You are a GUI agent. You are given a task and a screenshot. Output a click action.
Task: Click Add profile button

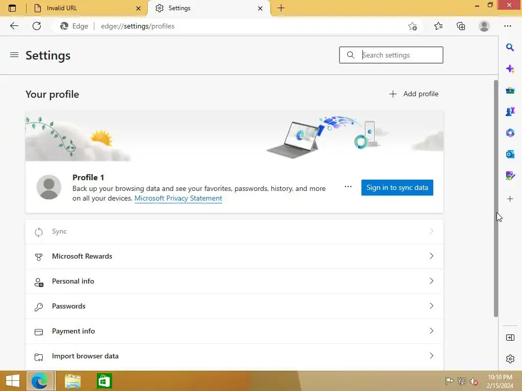[413, 94]
